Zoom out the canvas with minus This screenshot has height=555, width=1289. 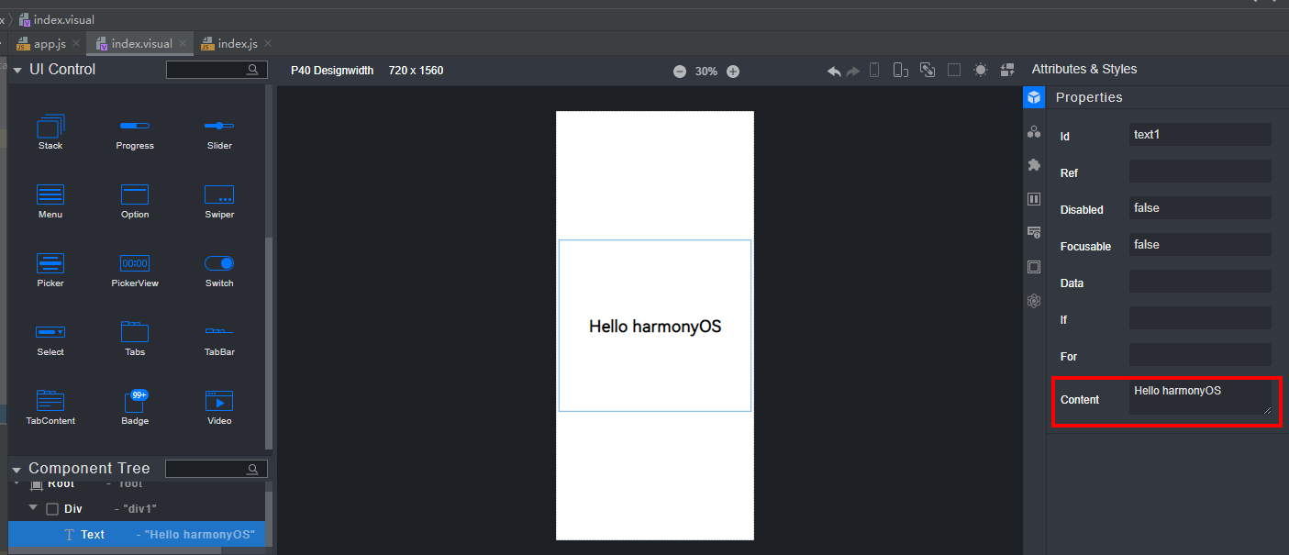pos(680,72)
